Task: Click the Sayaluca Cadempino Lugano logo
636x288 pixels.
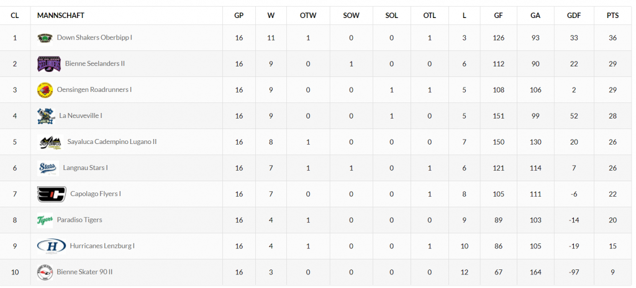Action: [x=50, y=142]
